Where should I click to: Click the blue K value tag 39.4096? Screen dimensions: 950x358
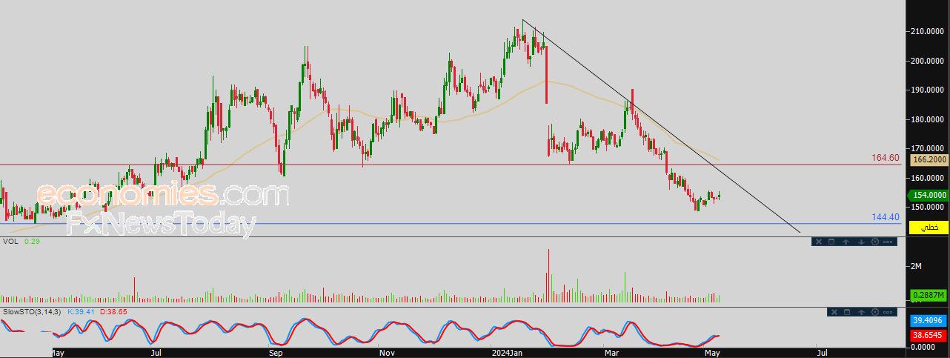coord(928,321)
